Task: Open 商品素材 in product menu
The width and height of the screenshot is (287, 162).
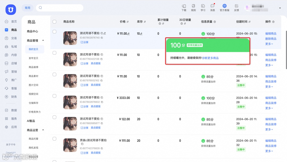Action: tap(33, 76)
